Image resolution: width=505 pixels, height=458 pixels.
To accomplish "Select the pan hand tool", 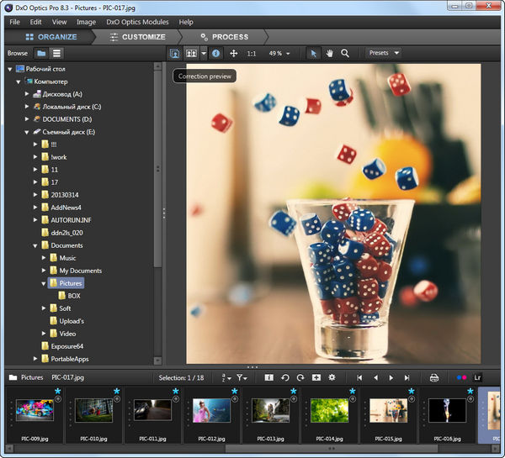I will tap(329, 53).
